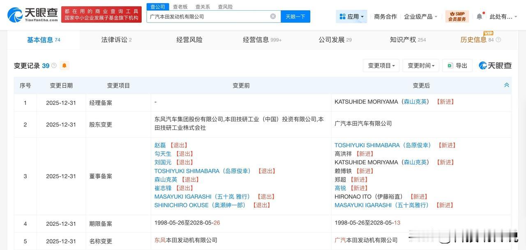Click 1998-05-26至2028-05-13 value
Viewport: 526px width, 250px height.
coord(367,223)
